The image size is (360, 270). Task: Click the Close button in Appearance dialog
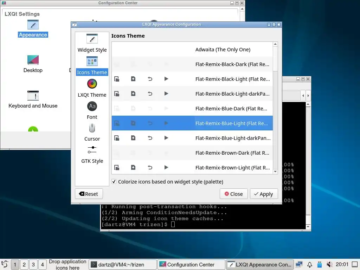[x=233, y=194]
